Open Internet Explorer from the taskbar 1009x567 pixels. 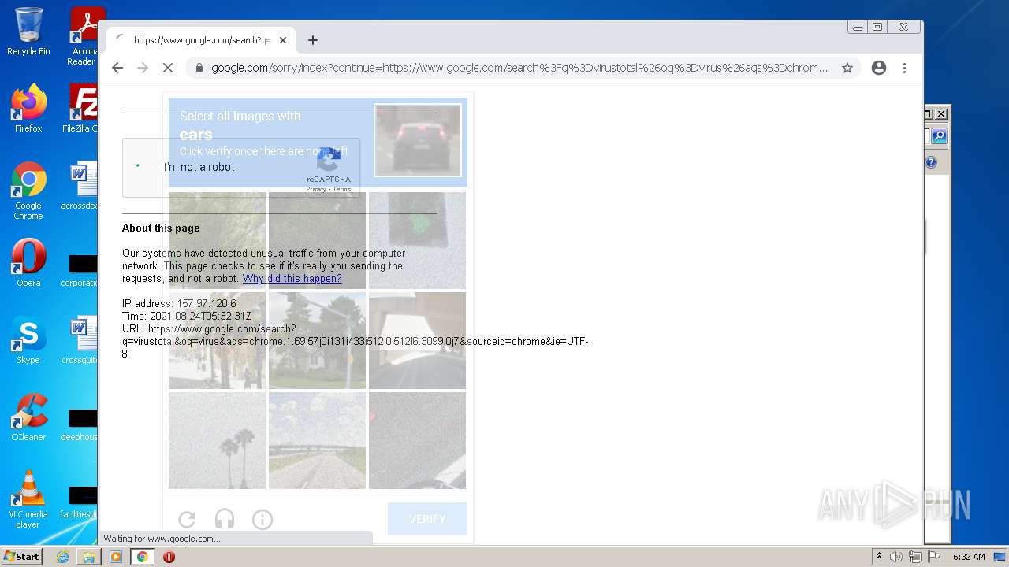[x=62, y=557]
